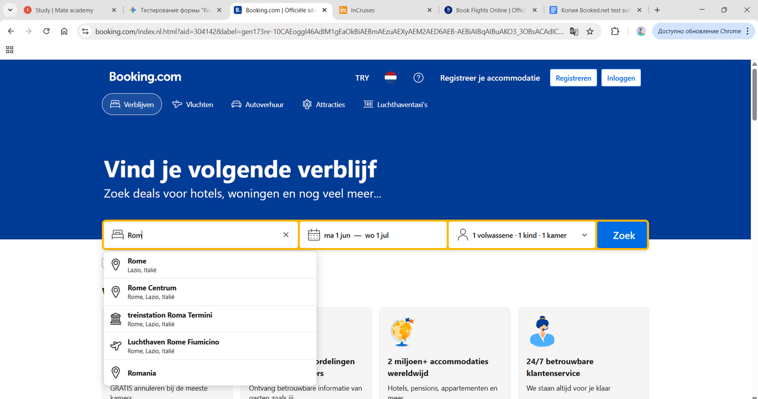Click the Inloggen button

click(x=621, y=78)
